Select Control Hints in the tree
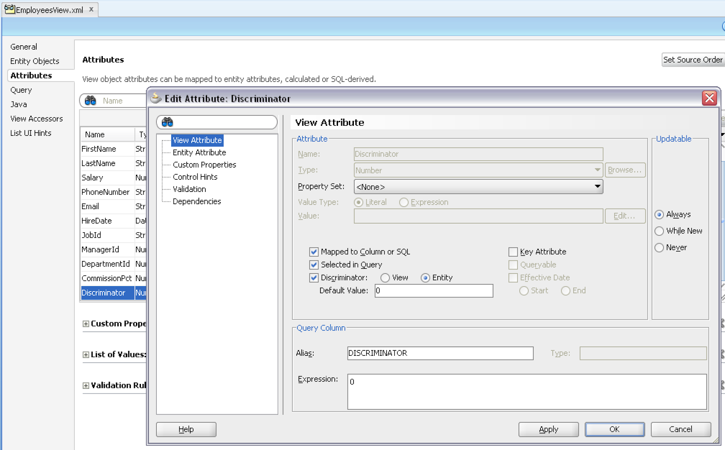Viewport: 725px width, 450px height. [x=195, y=177]
